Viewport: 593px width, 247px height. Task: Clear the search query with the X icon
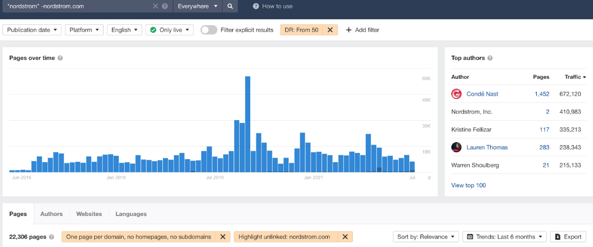pyautogui.click(x=155, y=6)
